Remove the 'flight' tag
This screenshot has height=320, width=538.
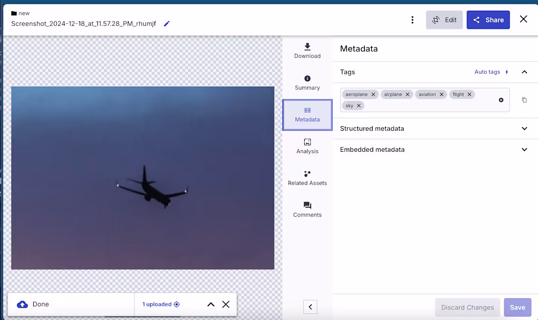coord(470,94)
